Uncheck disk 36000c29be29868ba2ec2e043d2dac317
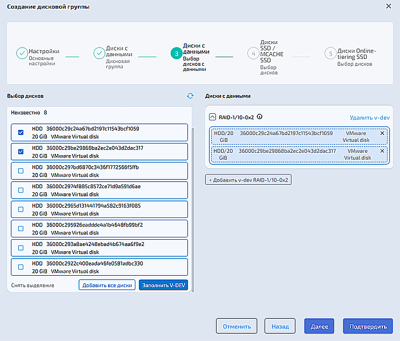This screenshot has width=400, height=341. point(21,152)
